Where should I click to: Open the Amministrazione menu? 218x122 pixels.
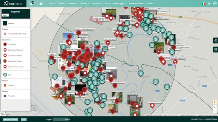click(x=136, y=3)
